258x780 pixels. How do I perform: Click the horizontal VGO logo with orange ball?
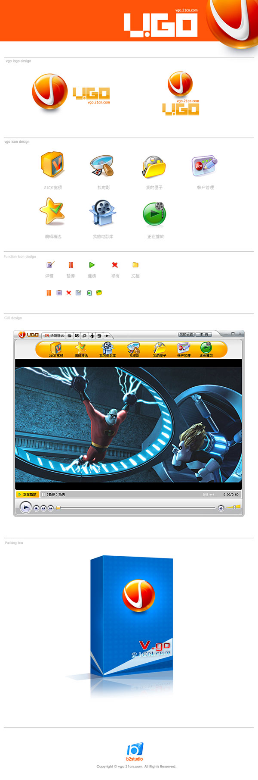(x=71, y=91)
